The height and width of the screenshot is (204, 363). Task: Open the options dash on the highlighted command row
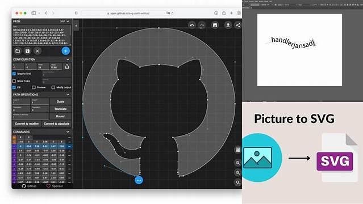coord(69,146)
